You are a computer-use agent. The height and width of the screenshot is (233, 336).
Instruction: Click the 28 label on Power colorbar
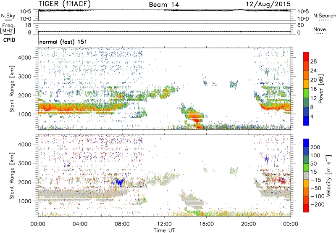pyautogui.click(x=313, y=61)
